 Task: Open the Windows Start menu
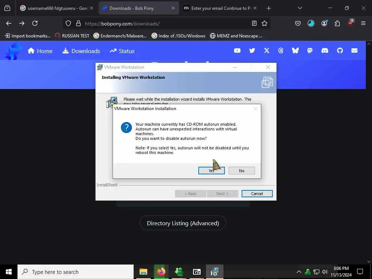9,272
